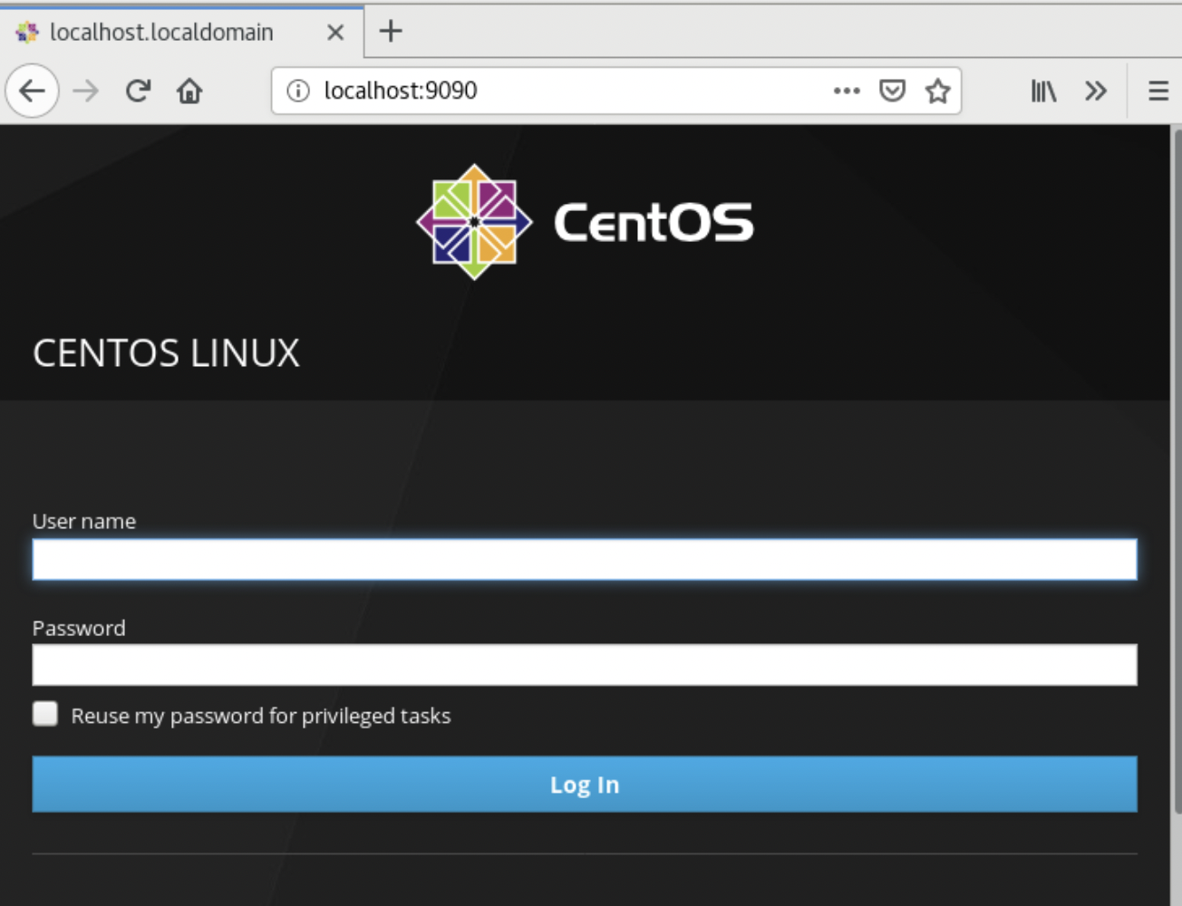The image size is (1182, 906).
Task: Reload the current page
Action: 136,91
